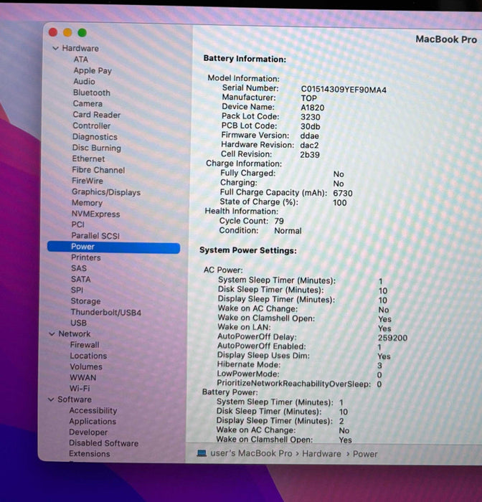
Task: Select USB in the sidebar
Action: pyautogui.click(x=78, y=323)
